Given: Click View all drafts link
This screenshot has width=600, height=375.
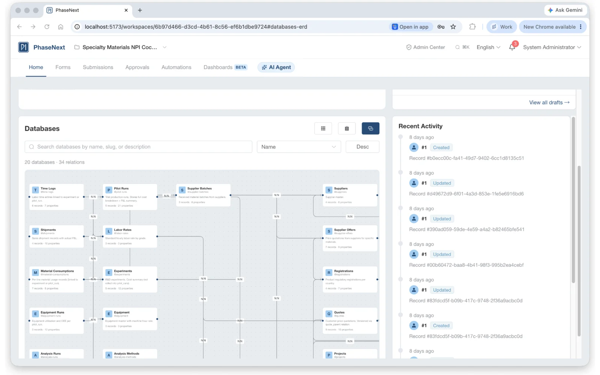Looking at the screenshot, I should pos(549,102).
